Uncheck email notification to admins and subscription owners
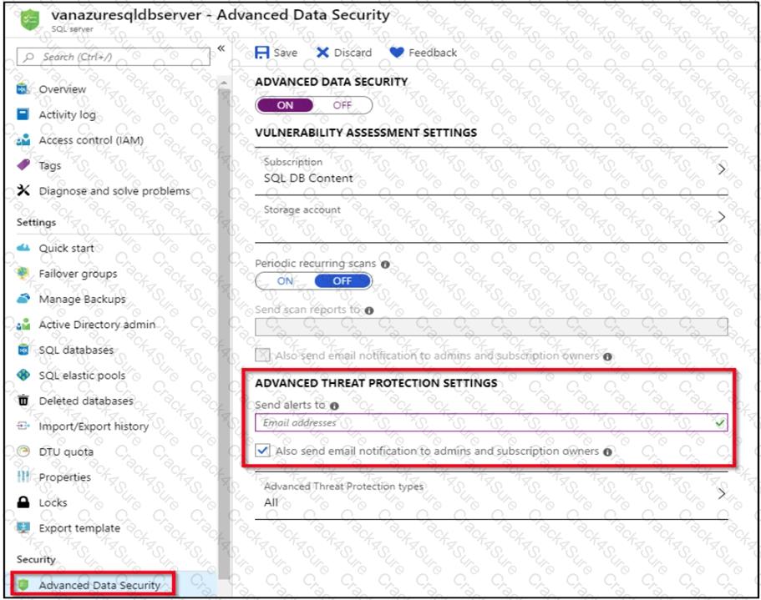This screenshot has width=761, height=600. [262, 451]
